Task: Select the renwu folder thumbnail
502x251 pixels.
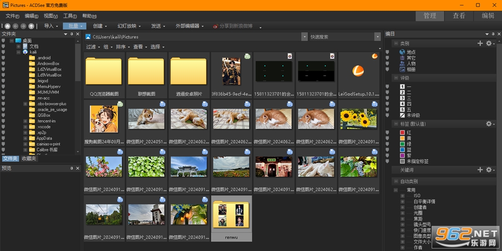Action: 232,218
